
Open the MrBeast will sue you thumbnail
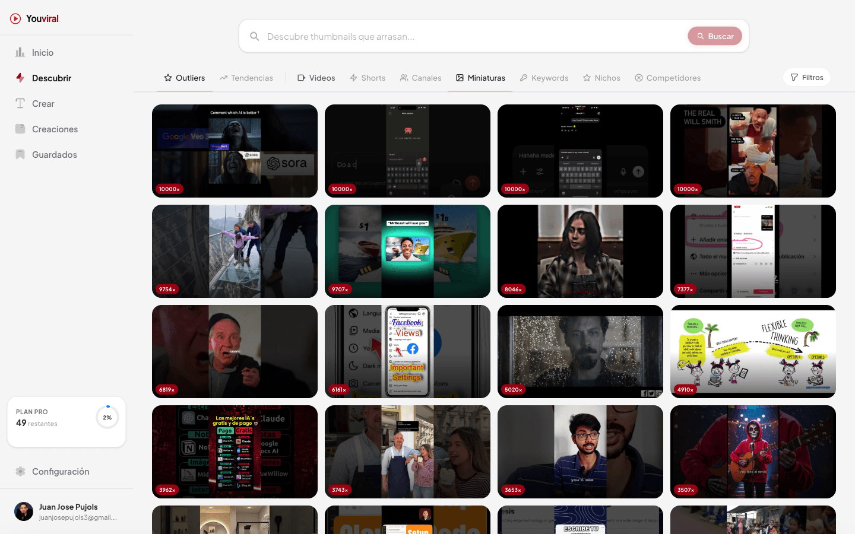point(407,251)
